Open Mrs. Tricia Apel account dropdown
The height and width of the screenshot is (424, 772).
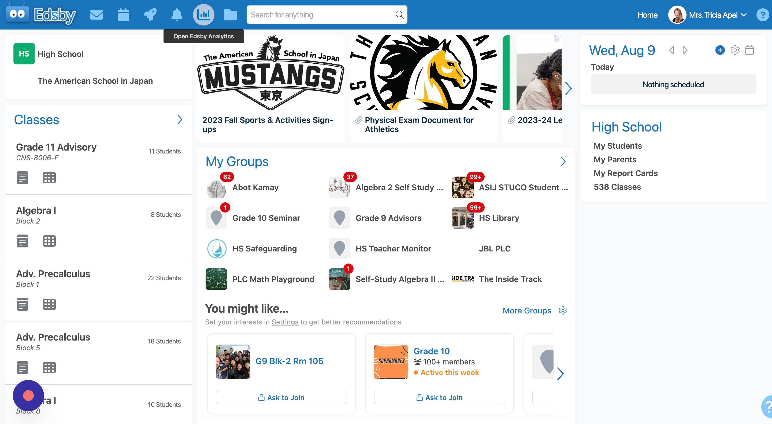coord(708,15)
